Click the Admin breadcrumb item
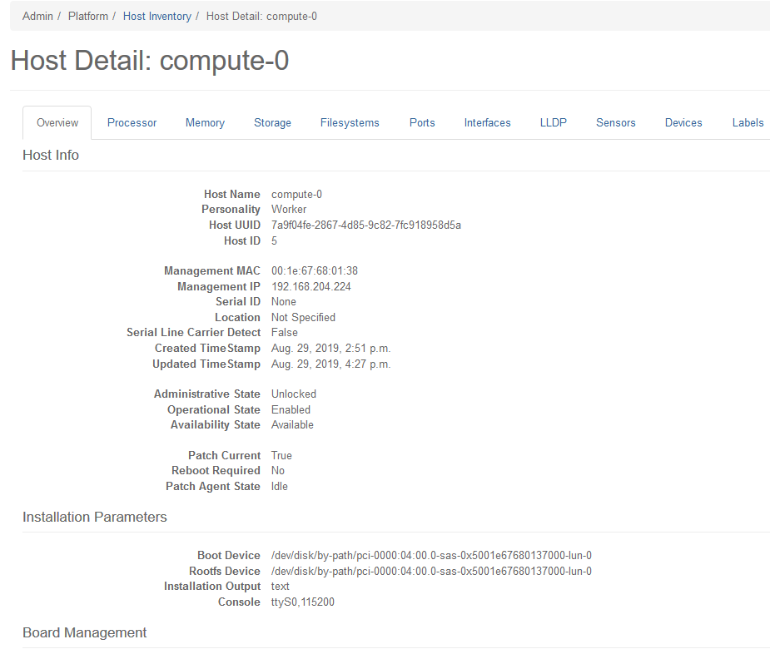This screenshot has height=659, width=770. pos(37,16)
